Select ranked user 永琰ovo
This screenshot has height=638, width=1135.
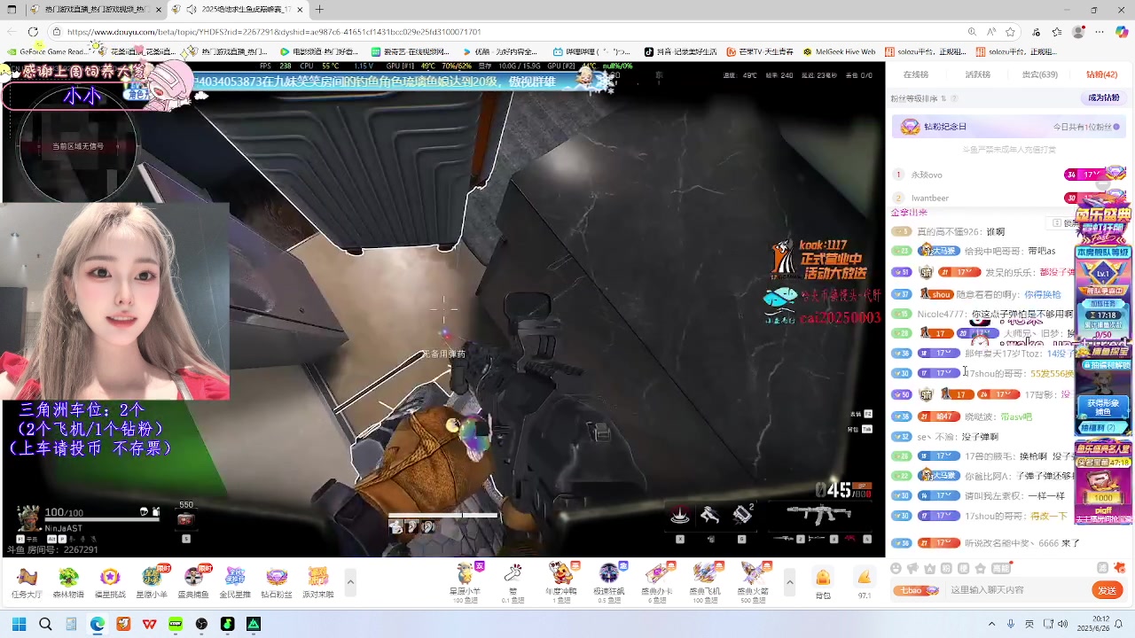tap(927, 175)
